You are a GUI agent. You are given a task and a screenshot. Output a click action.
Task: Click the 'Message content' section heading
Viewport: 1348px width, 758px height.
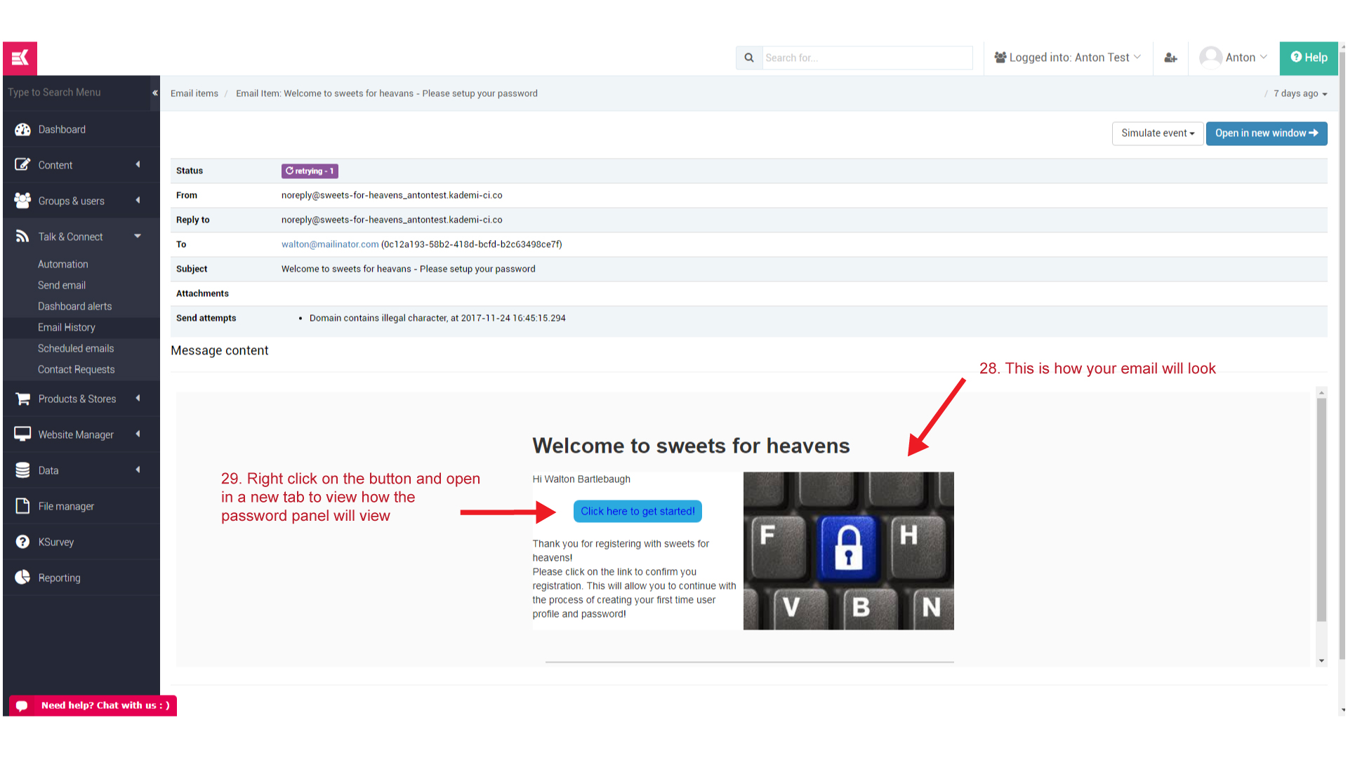220,350
